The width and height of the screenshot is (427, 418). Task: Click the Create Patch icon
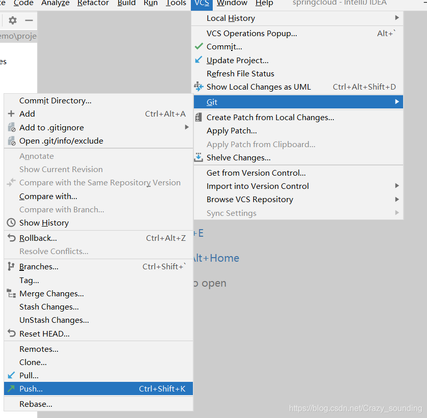click(x=199, y=118)
